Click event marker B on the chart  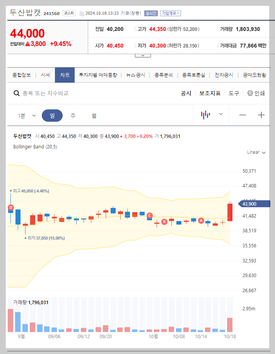(164, 221)
